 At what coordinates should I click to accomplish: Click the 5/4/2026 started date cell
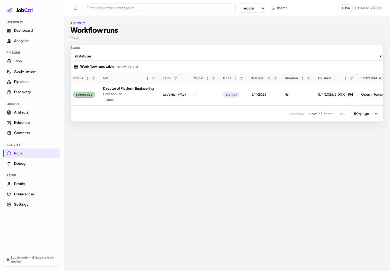click(x=259, y=95)
